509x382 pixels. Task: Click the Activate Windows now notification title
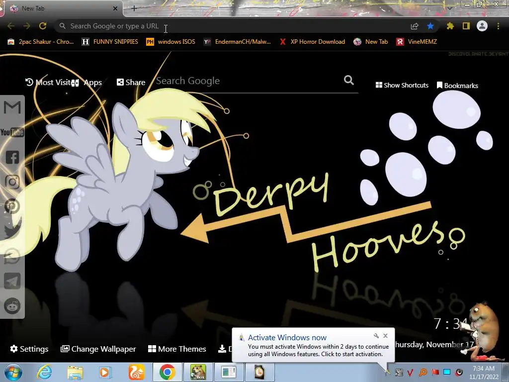pos(287,338)
